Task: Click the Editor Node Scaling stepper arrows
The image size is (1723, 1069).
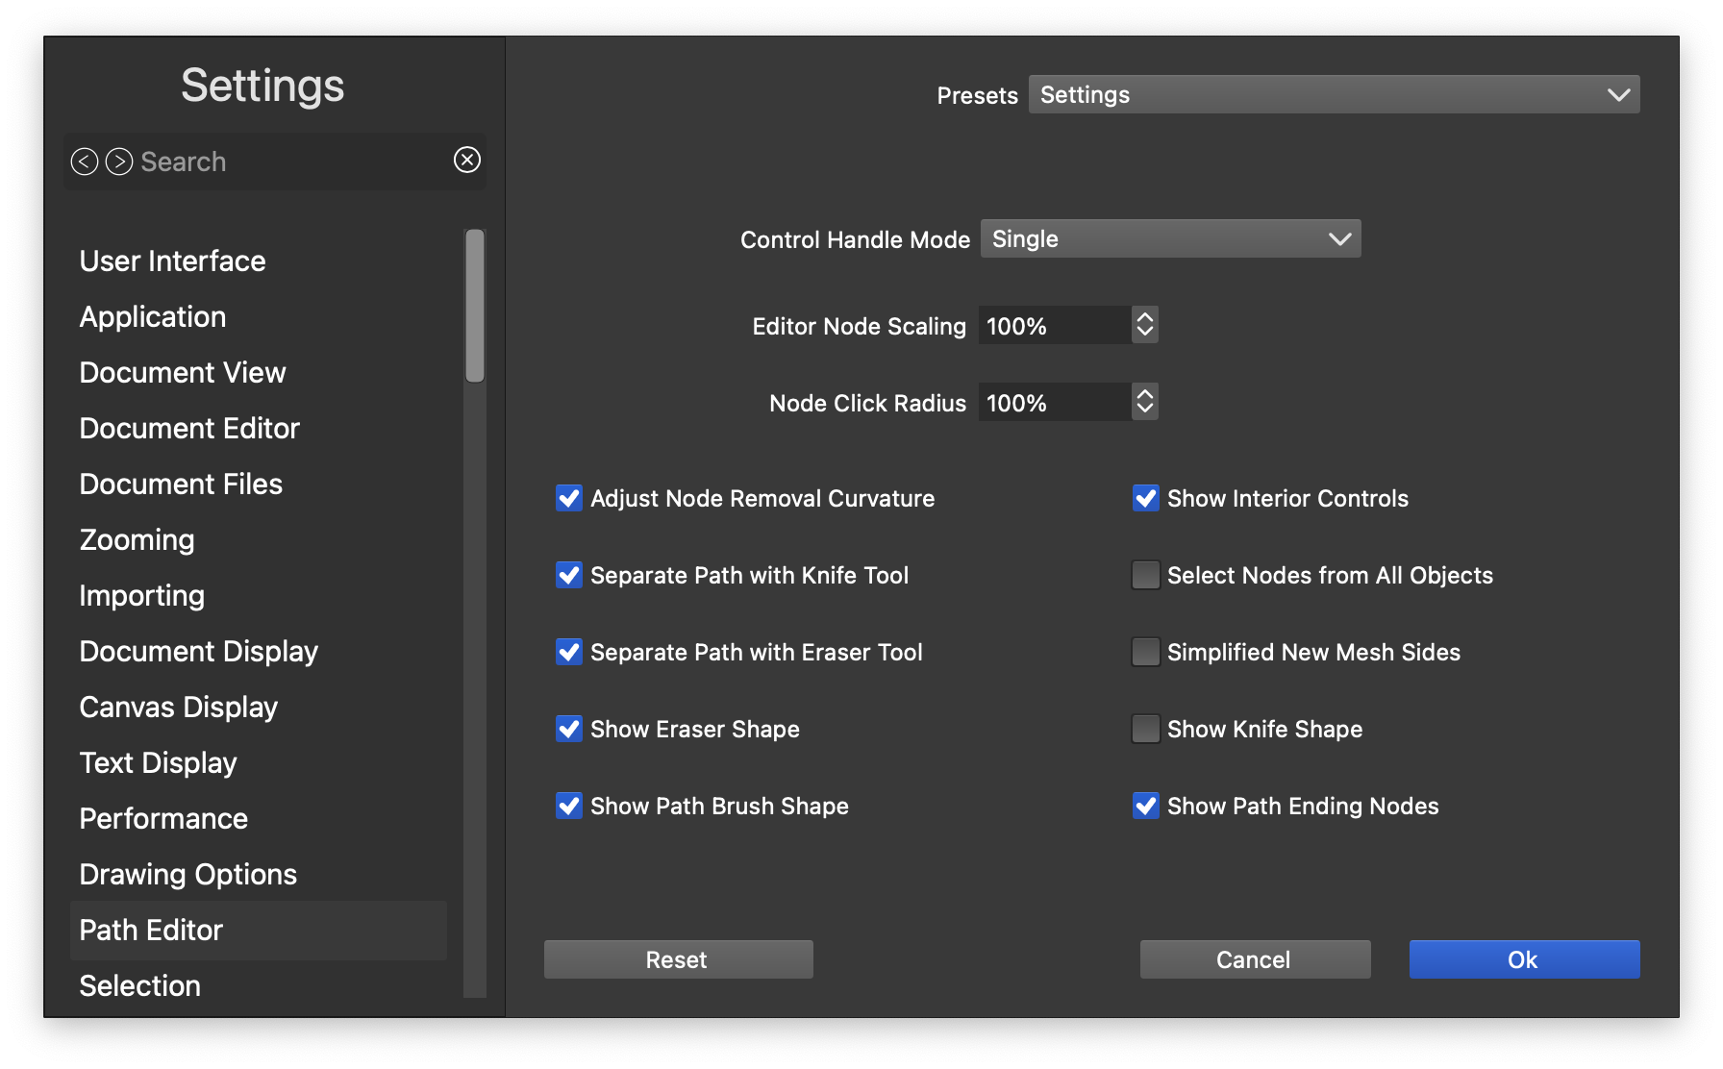Action: pos(1144,325)
